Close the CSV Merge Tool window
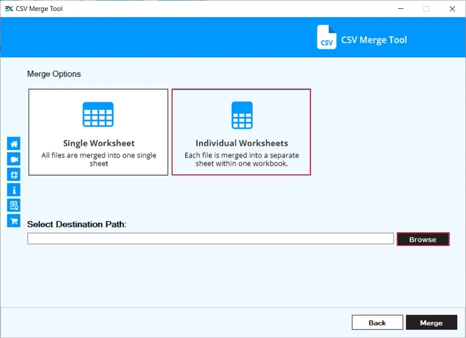 (452, 9)
